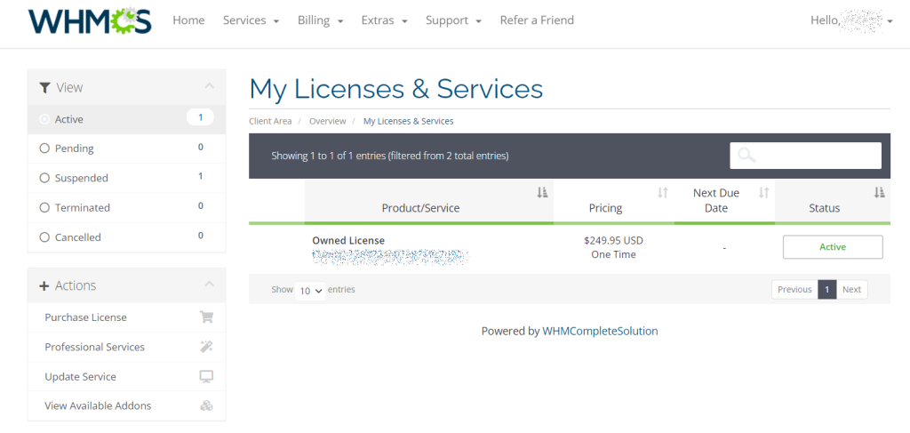Click the cubes icon for View Available Addons
The height and width of the screenshot is (433, 910).
tap(206, 405)
